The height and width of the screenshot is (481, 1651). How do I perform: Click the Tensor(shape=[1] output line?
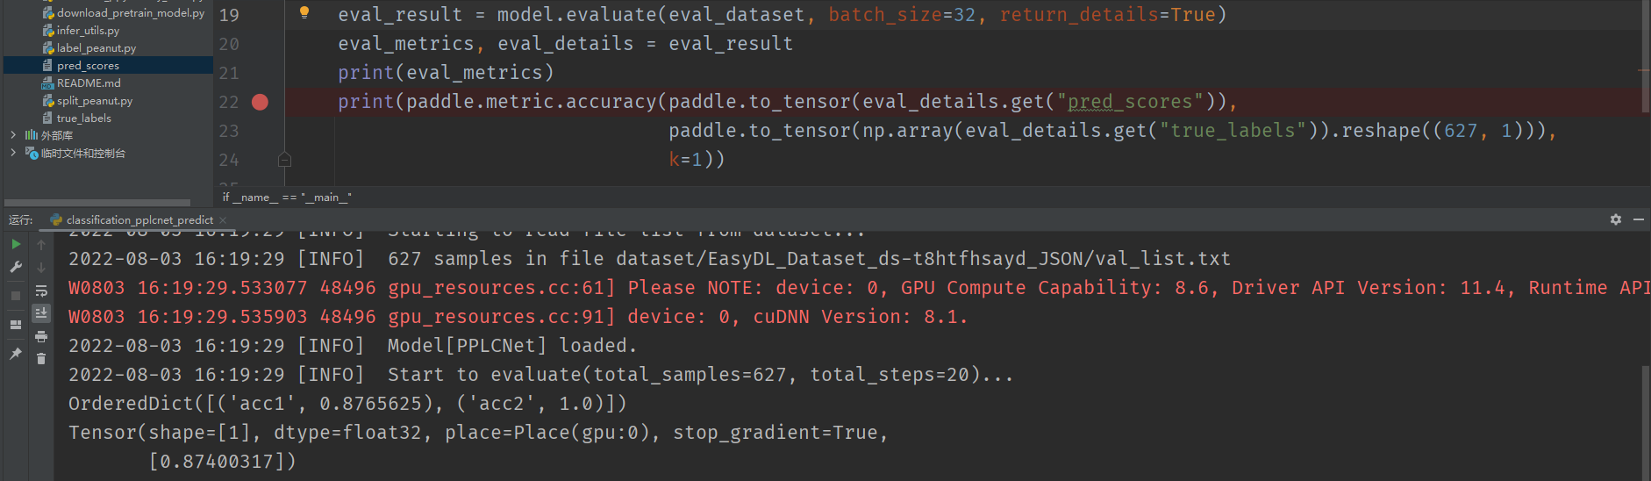pyautogui.click(x=478, y=433)
